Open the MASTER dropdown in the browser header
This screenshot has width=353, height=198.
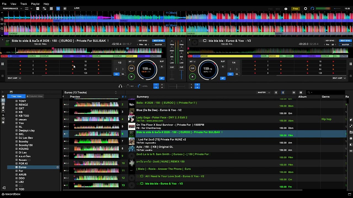pos(264,92)
